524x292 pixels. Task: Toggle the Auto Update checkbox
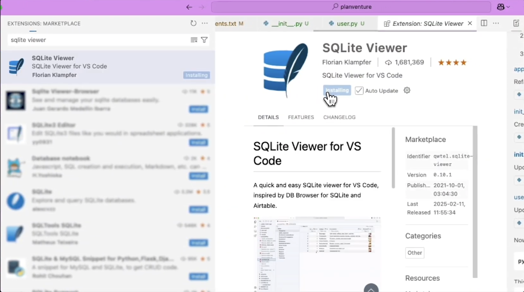[x=359, y=91]
